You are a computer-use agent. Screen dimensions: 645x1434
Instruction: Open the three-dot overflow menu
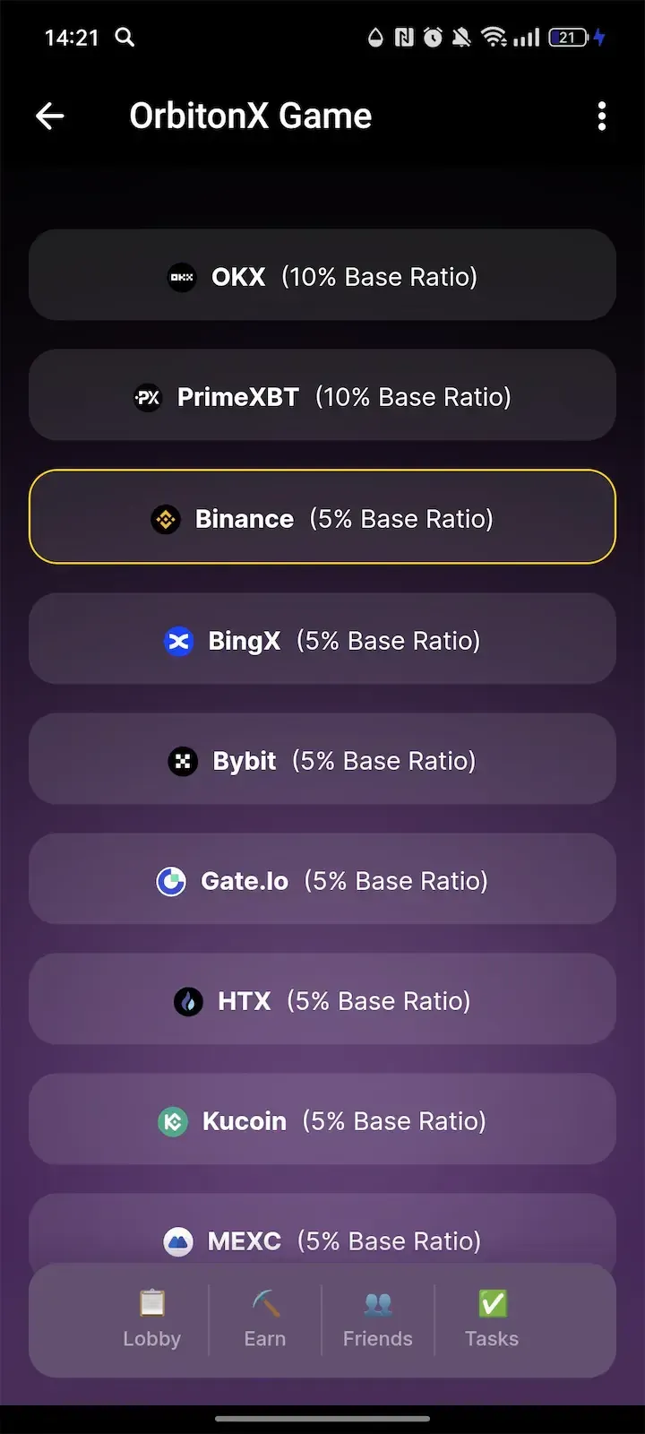coord(602,117)
